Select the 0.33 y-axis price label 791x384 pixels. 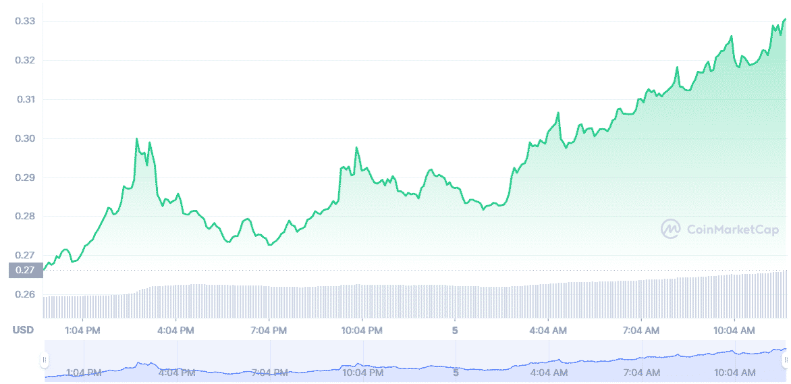25,22
